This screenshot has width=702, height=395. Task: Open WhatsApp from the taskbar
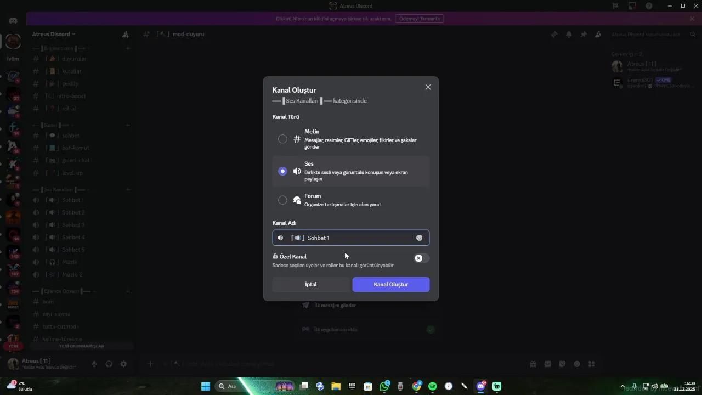click(384, 386)
